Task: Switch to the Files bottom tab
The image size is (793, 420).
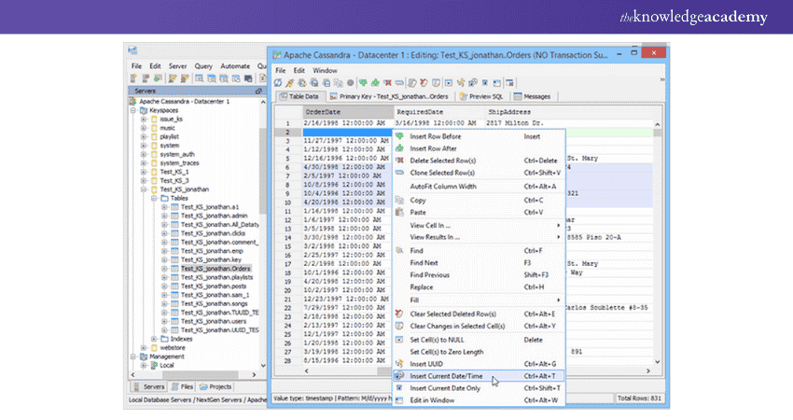Action: point(182,386)
